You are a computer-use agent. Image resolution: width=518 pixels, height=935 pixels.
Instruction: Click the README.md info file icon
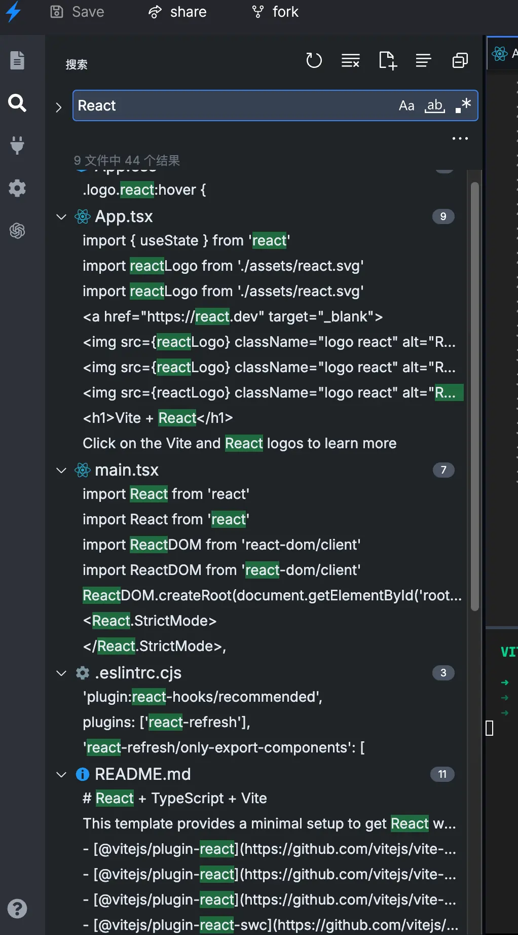[83, 774]
